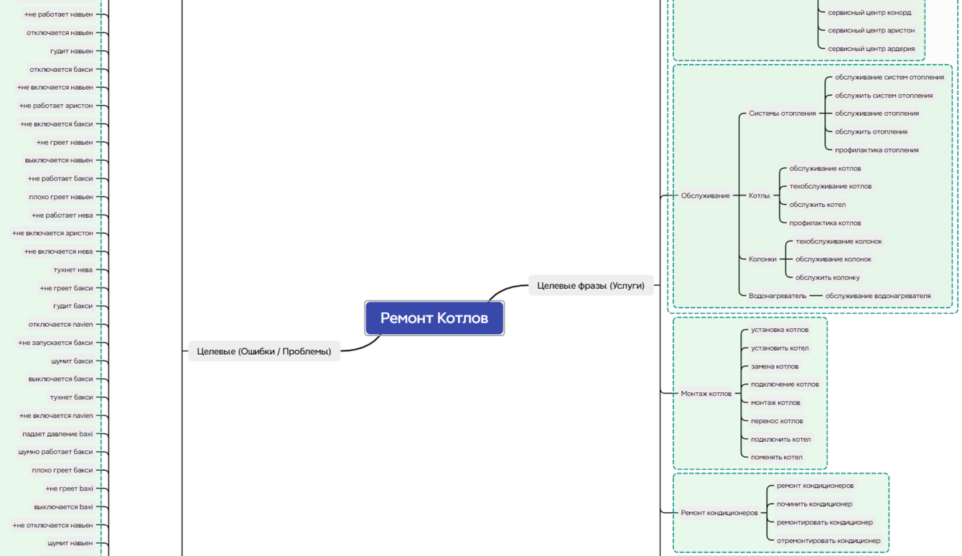Select the central node Ремонт Котлов
Viewport: 962px width, 556px height.
point(434,318)
